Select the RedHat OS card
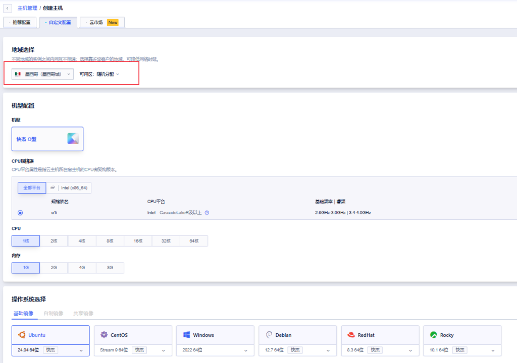This screenshot has width=517, height=363. point(380,335)
